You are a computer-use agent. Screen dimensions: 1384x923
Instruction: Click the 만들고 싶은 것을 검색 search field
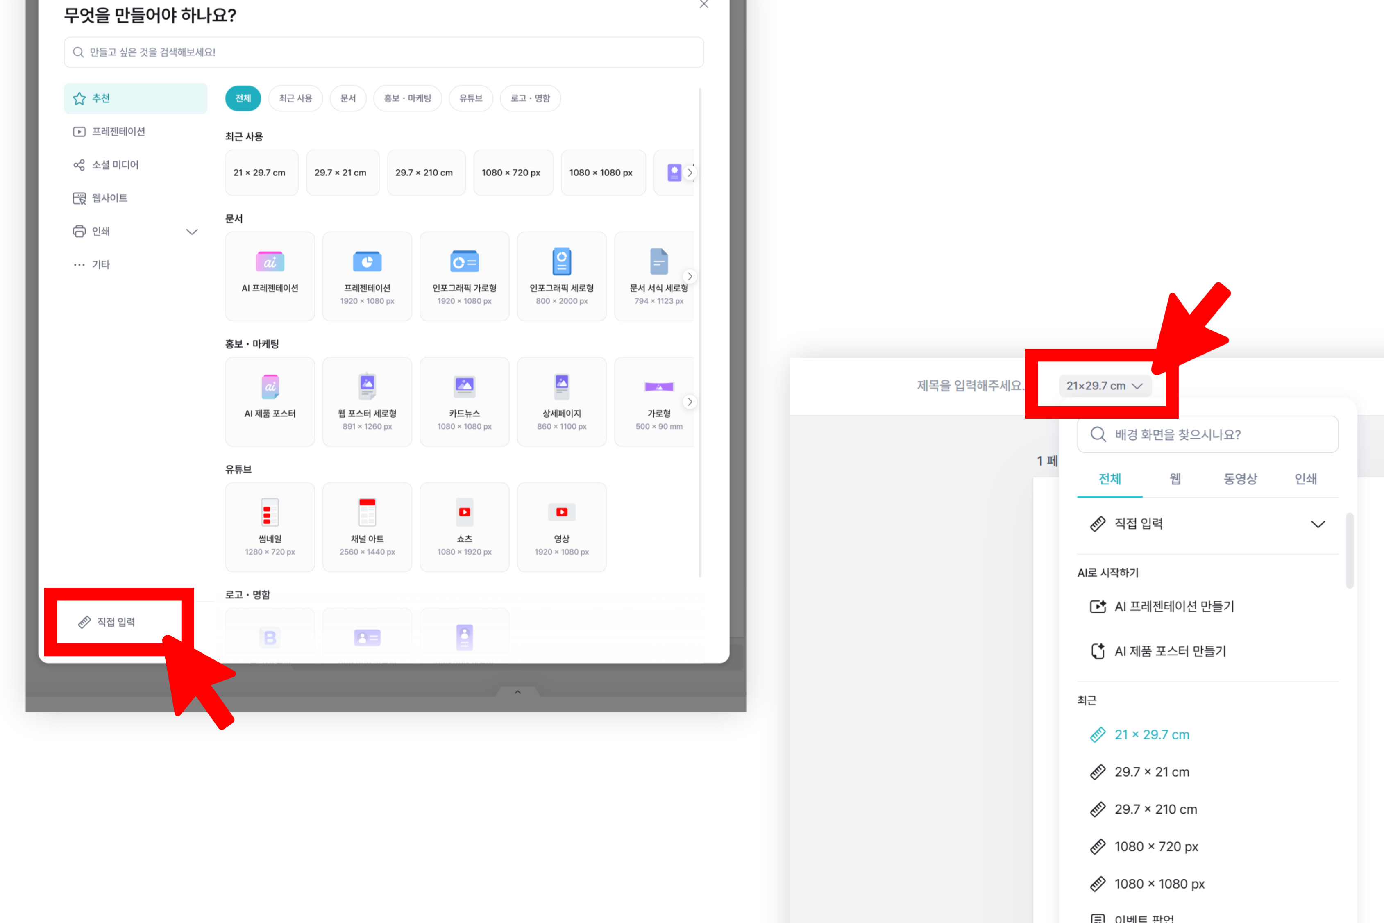[x=383, y=52]
